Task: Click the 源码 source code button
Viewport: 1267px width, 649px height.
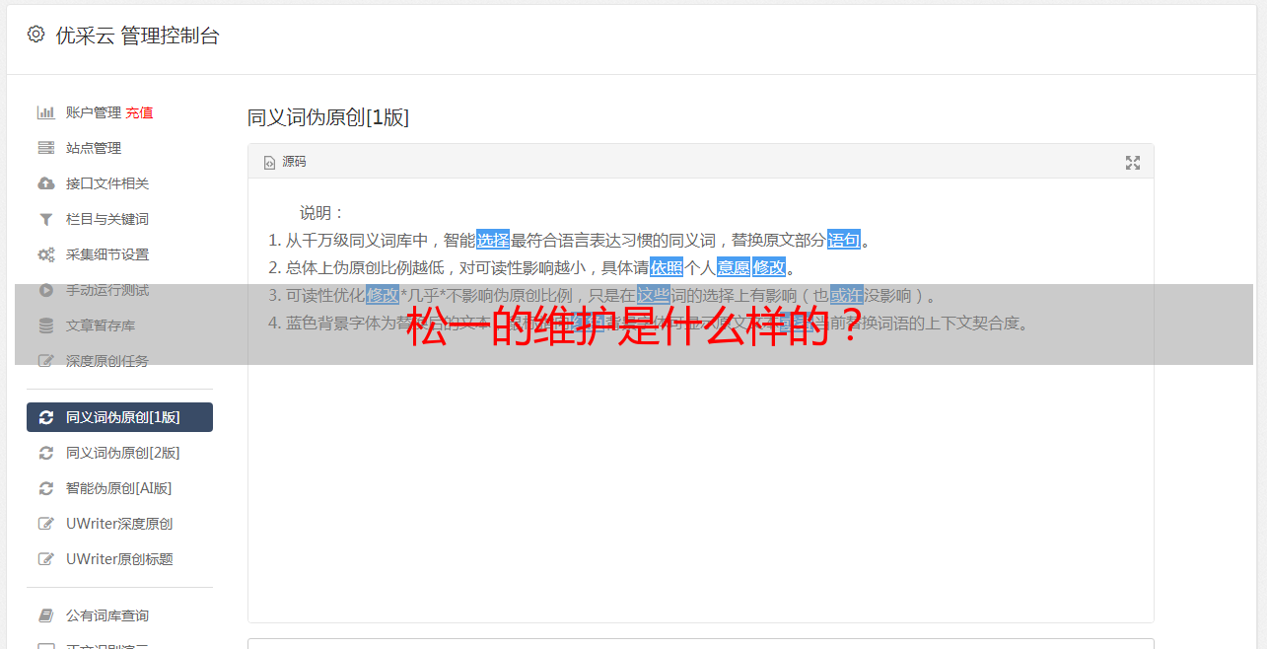Action: click(x=285, y=162)
